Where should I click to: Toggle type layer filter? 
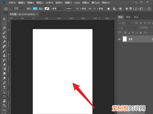[145, 23]
